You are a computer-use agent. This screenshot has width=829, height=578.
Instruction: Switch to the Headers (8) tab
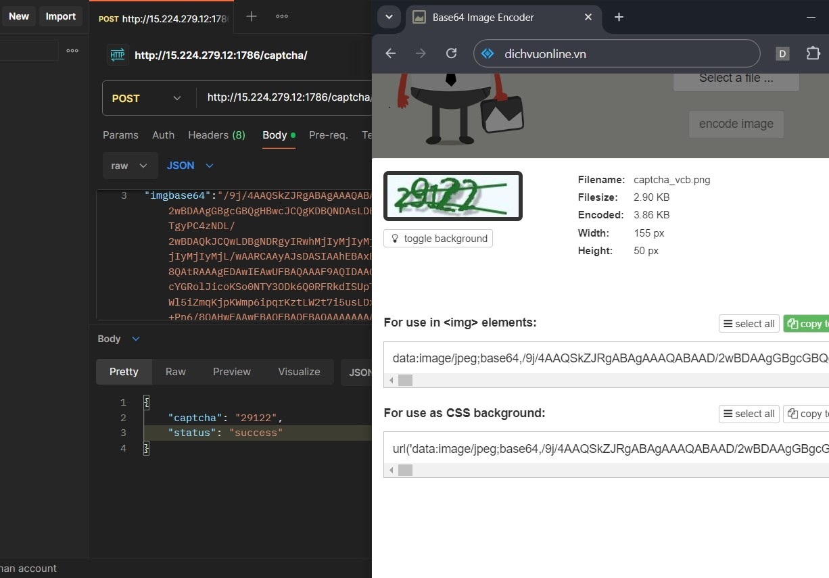(216, 135)
